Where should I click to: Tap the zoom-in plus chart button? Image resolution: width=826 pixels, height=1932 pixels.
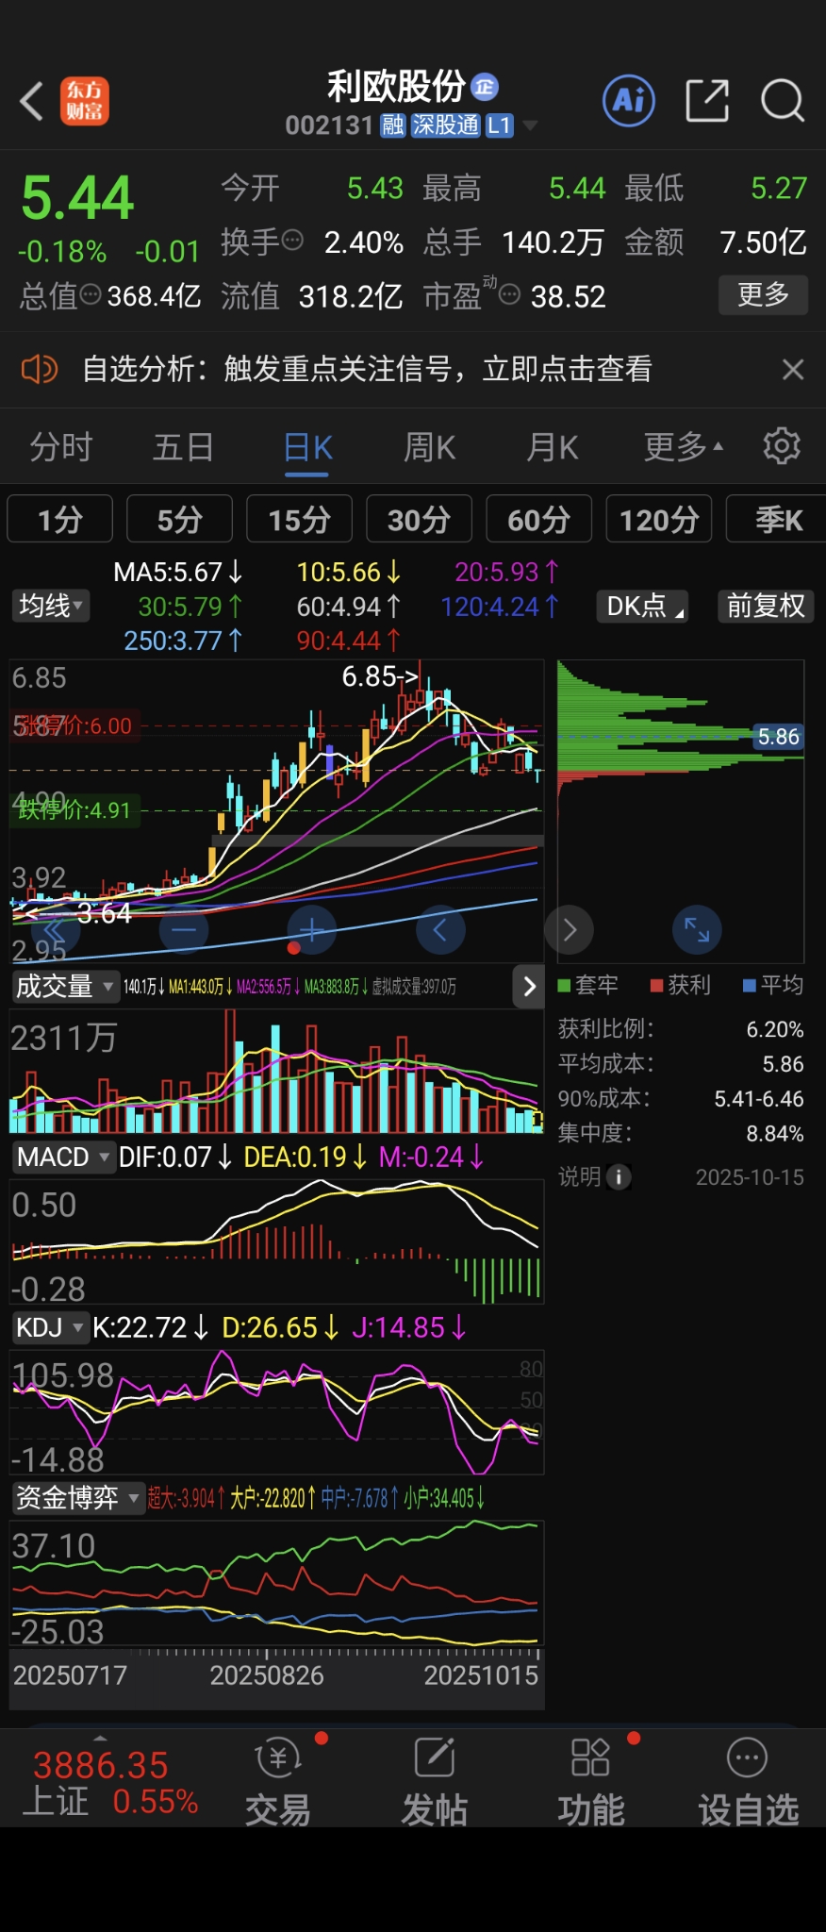tap(312, 930)
